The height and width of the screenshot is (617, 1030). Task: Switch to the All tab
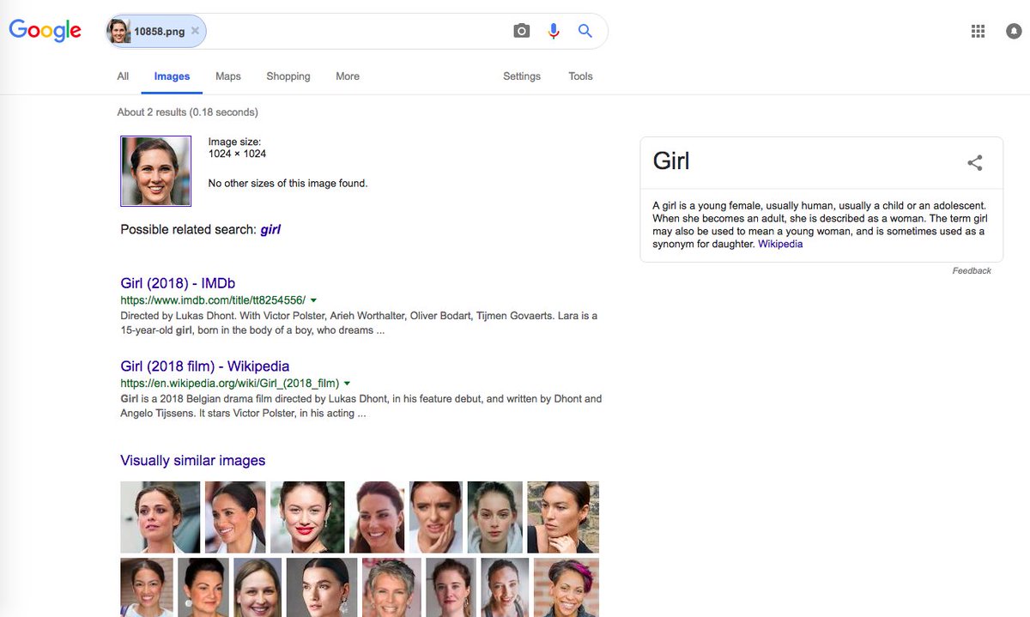[x=123, y=76]
